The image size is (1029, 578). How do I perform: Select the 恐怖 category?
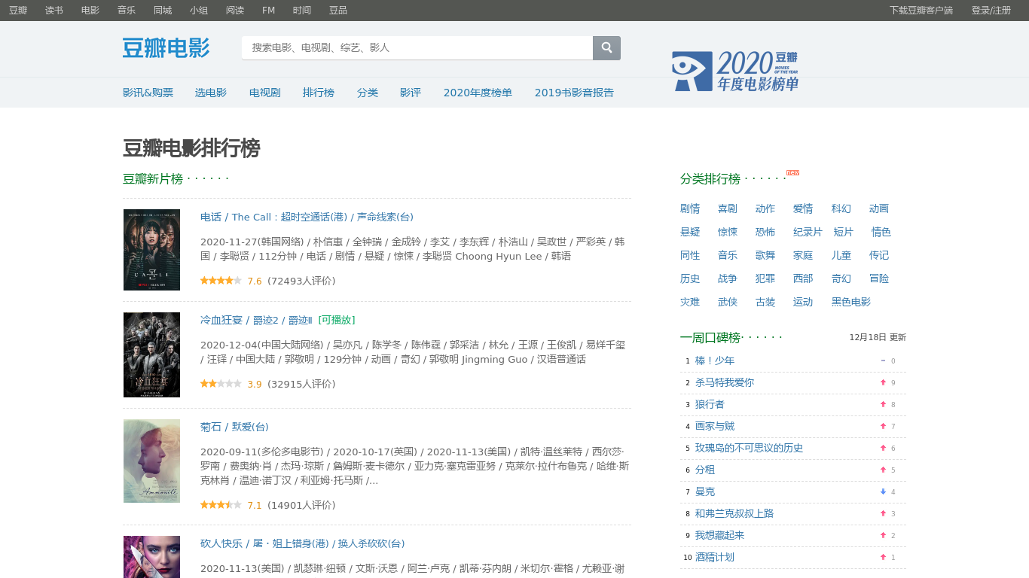(765, 232)
